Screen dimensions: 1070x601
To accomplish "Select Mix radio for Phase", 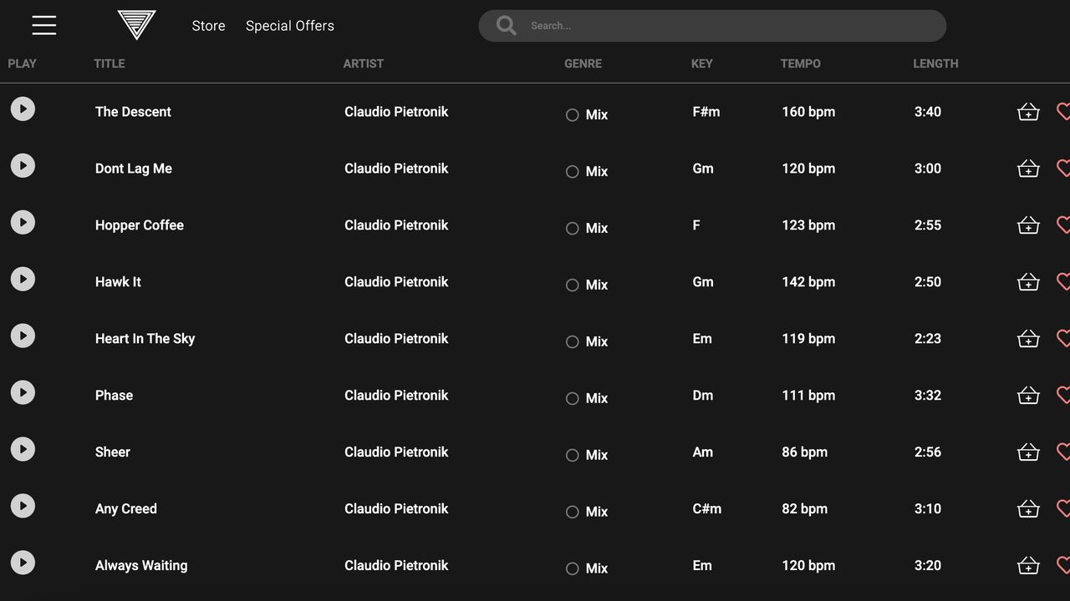I will (x=573, y=399).
